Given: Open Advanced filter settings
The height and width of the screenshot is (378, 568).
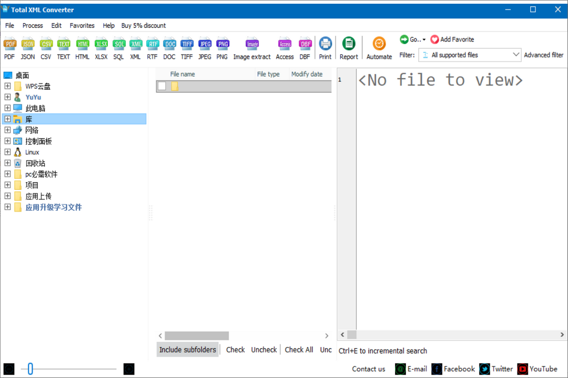Looking at the screenshot, I should tap(544, 55).
